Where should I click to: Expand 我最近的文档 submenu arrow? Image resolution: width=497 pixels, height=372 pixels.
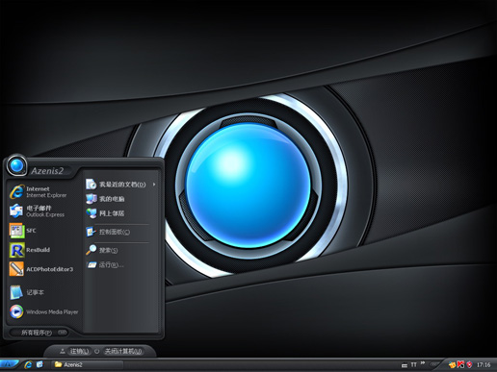pos(154,185)
